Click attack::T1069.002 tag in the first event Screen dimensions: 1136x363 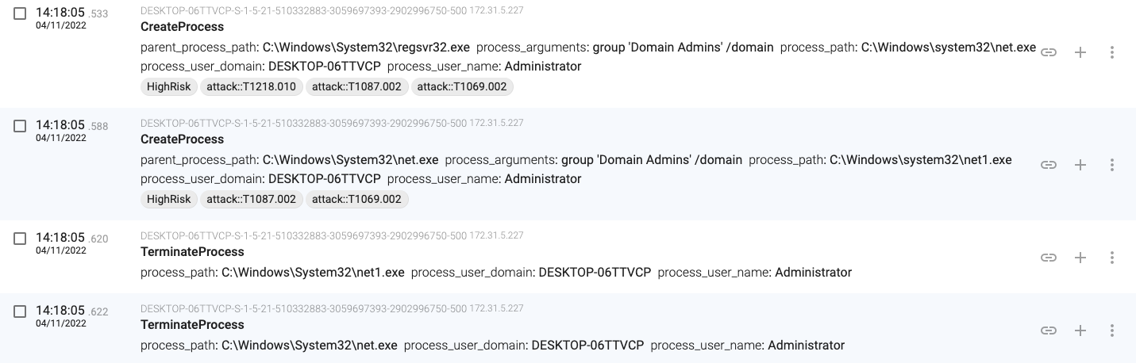461,87
